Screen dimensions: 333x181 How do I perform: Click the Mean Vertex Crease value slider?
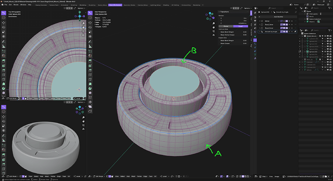233,35
